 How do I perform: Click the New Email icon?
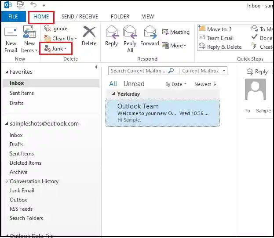(x=11, y=32)
